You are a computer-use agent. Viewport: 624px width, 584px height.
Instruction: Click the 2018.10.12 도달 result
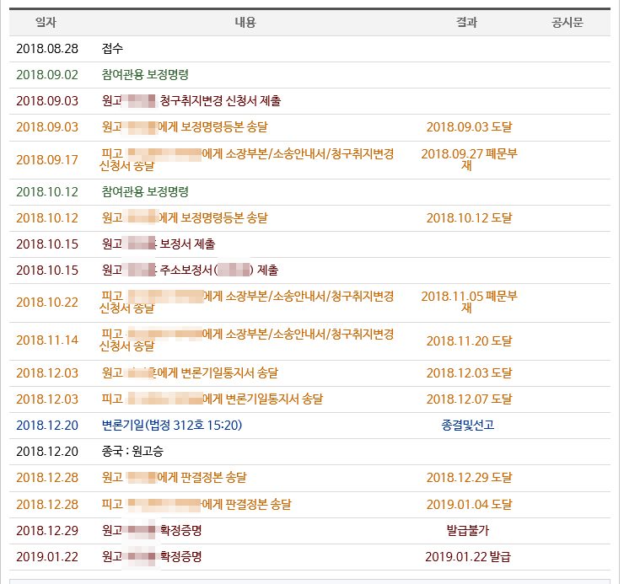tap(468, 218)
